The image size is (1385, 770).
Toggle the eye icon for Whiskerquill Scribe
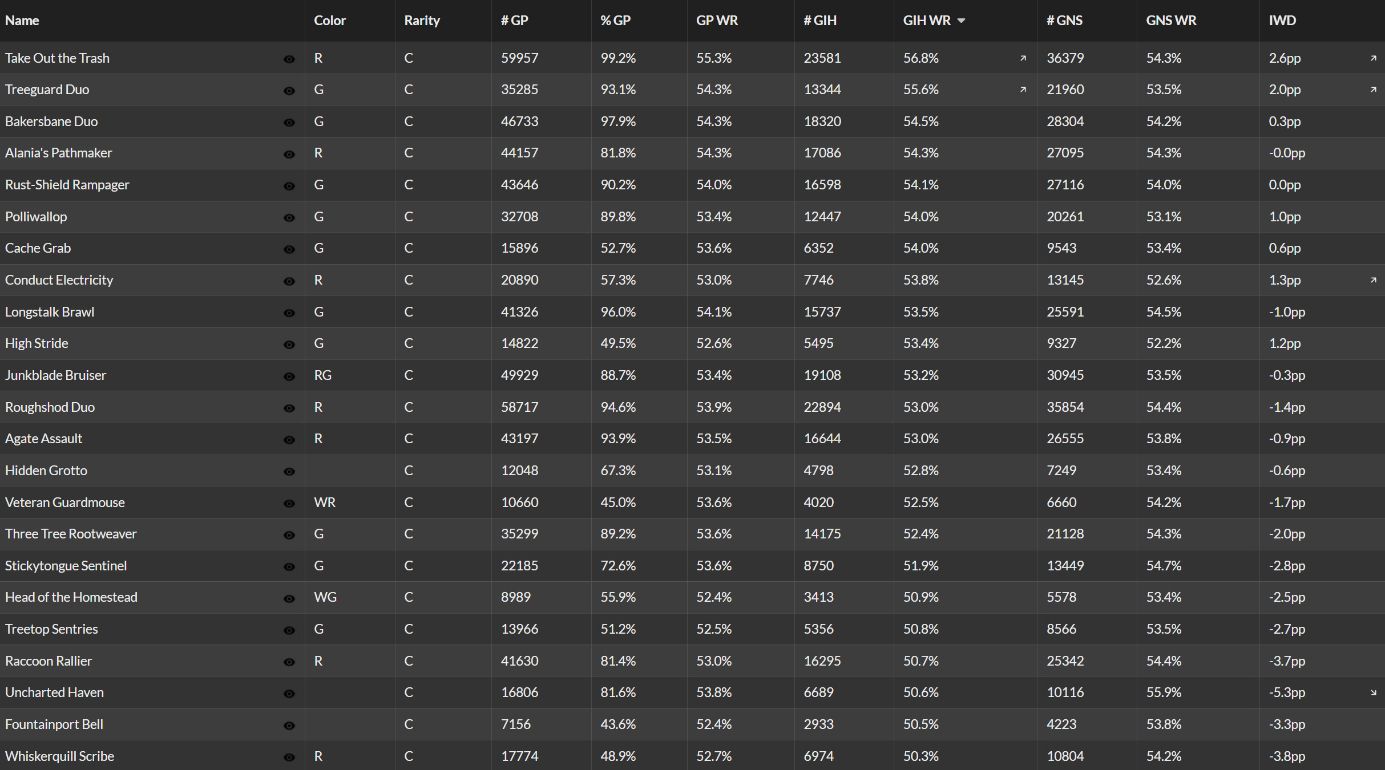(x=289, y=757)
